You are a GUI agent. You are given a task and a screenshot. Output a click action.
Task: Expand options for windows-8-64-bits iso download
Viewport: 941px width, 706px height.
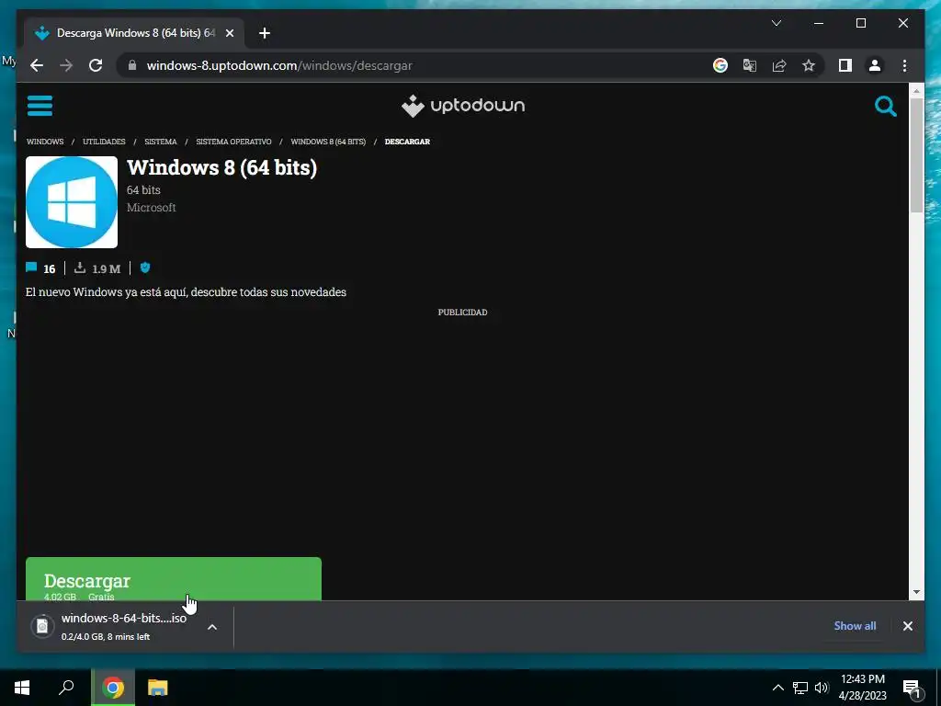pyautogui.click(x=212, y=627)
